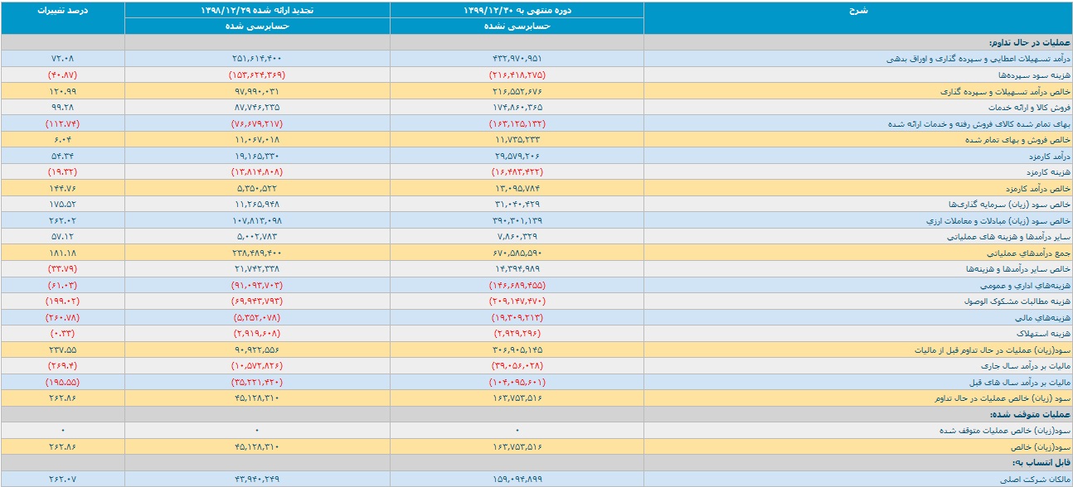
Task: Click the خالص درآمد کارمزد row label
Action: 1038,189
